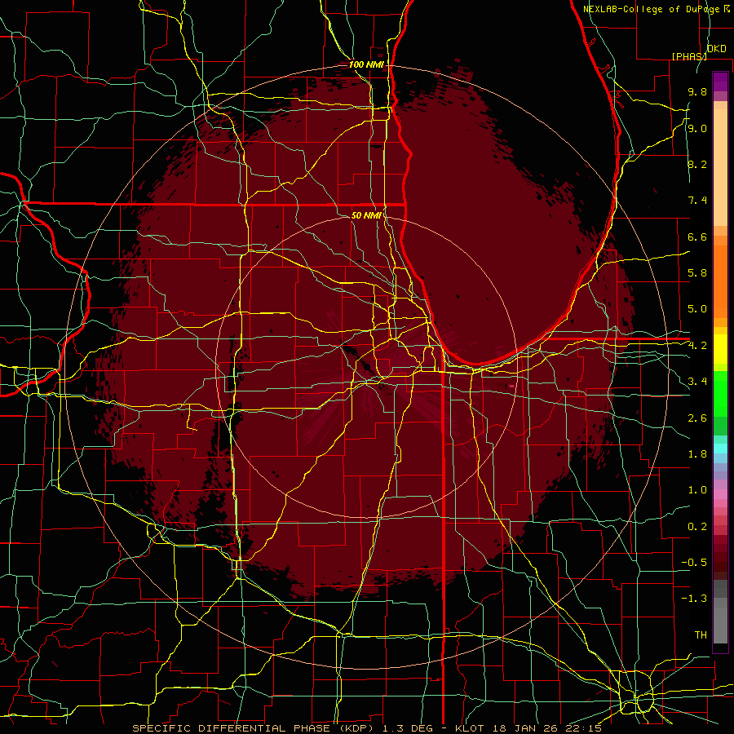This screenshot has height=734, width=734.
Task: Click the -0.5 scale value
Action: coord(694,563)
